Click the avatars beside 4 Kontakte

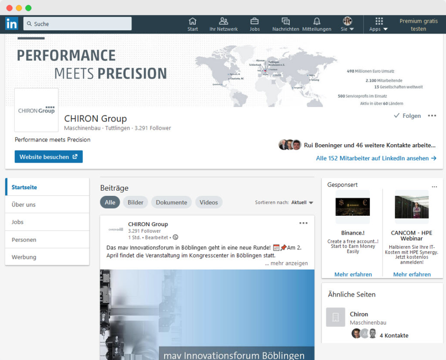pyautogui.click(x=364, y=334)
